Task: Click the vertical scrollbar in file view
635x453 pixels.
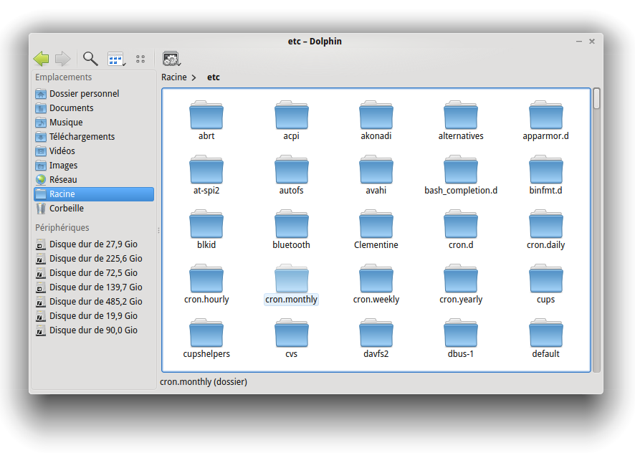Action: (x=596, y=99)
